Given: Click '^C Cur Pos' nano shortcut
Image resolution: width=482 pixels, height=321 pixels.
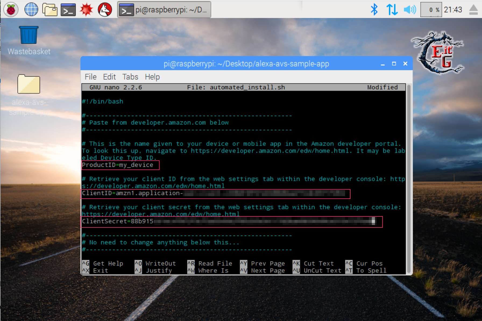Looking at the screenshot, I should [x=364, y=263].
